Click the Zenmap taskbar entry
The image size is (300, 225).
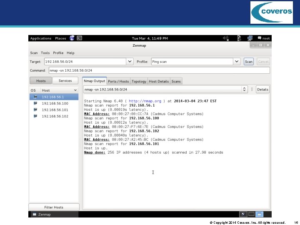click(54, 214)
